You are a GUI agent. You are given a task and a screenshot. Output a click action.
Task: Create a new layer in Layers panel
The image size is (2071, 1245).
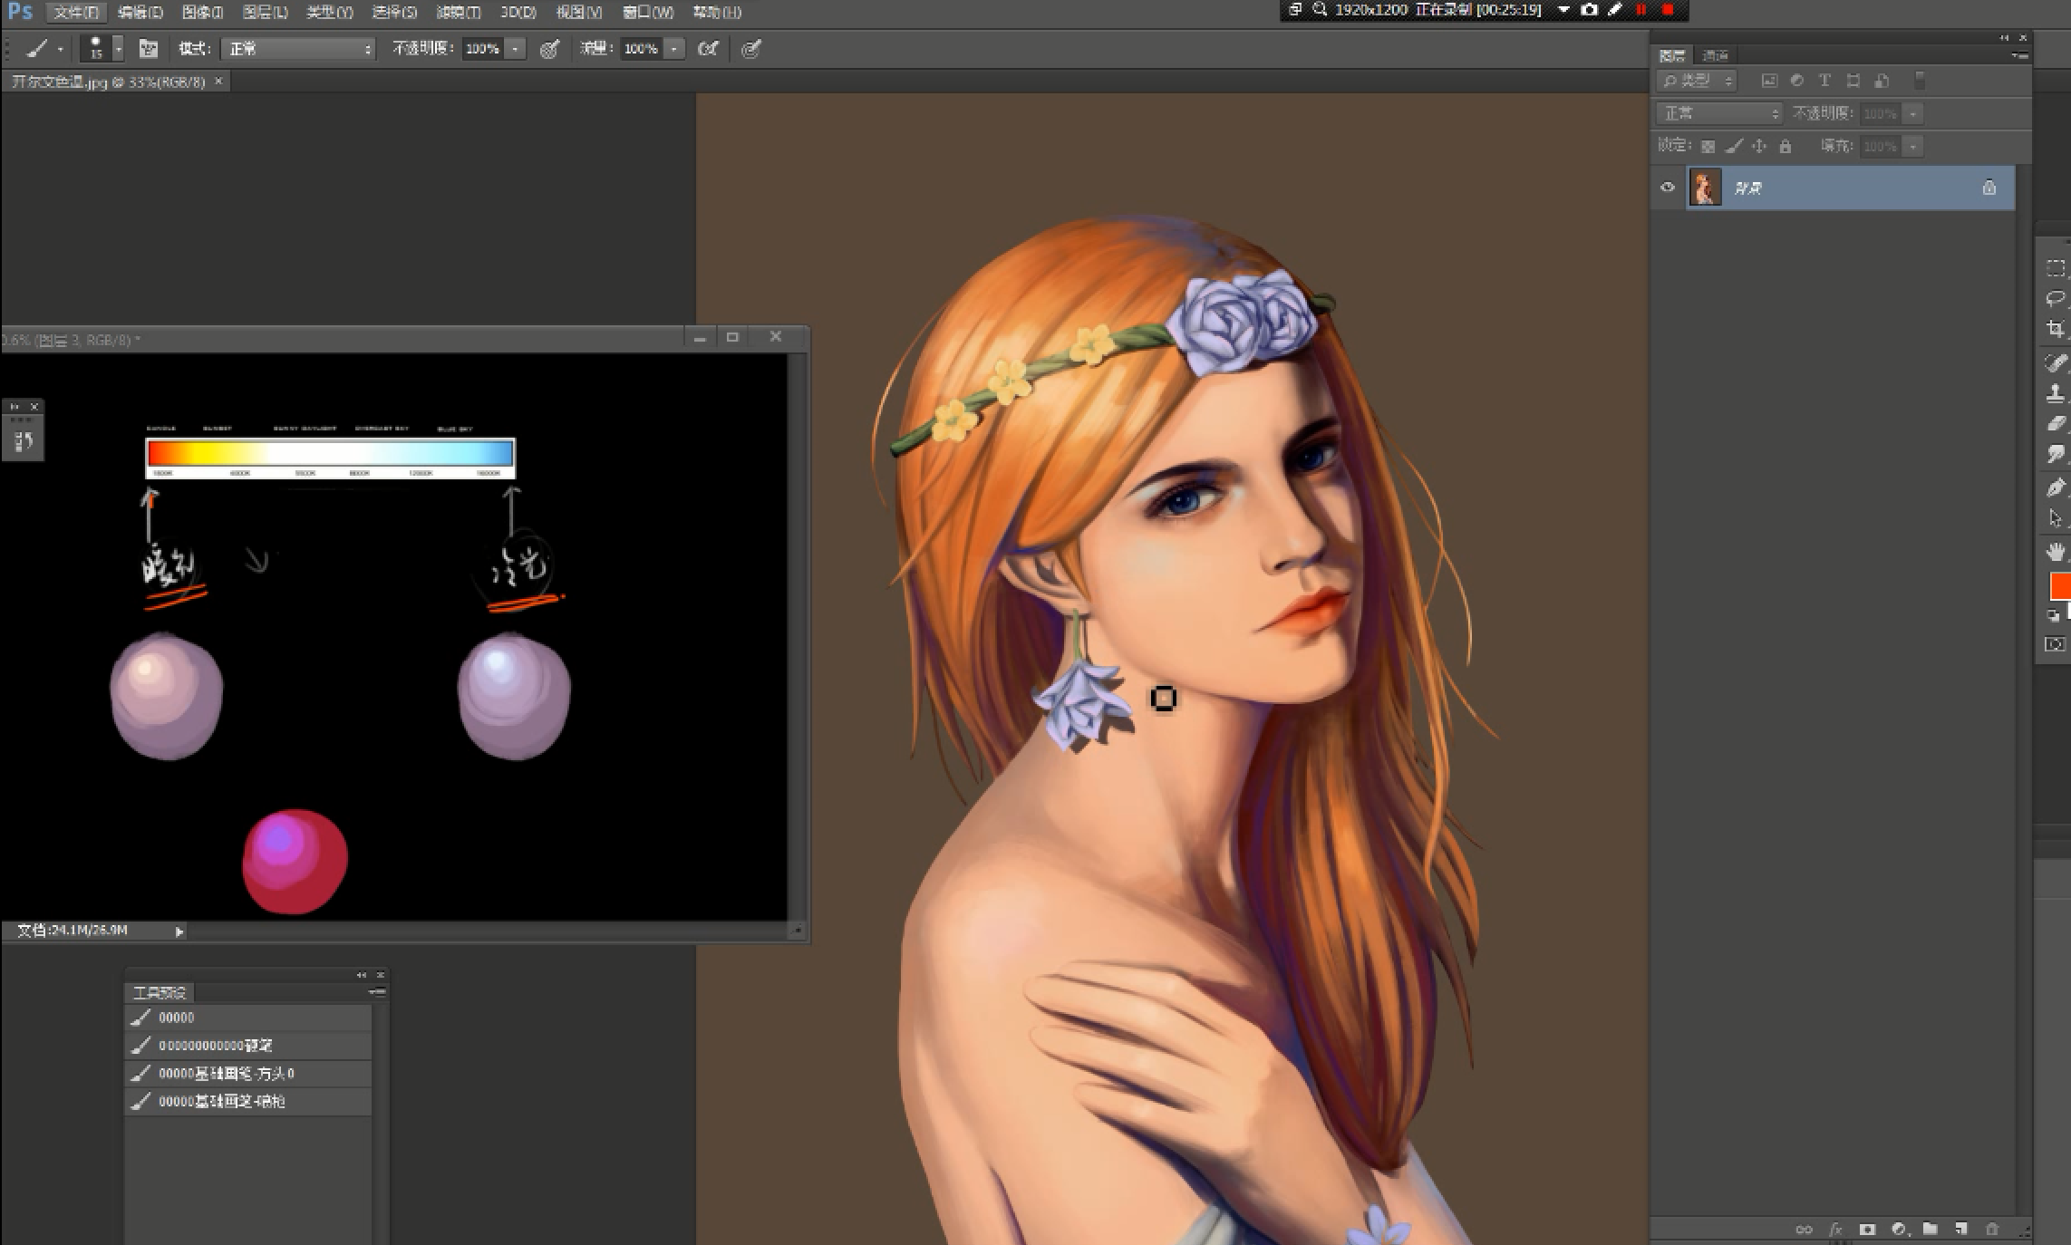click(1960, 1230)
